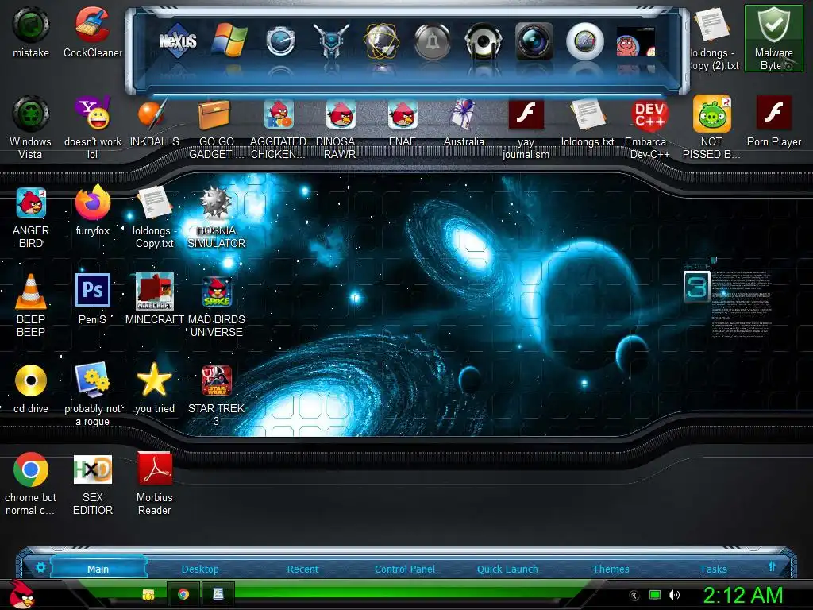Open "loldongs - Copy (2).txt" file

[x=714, y=38]
